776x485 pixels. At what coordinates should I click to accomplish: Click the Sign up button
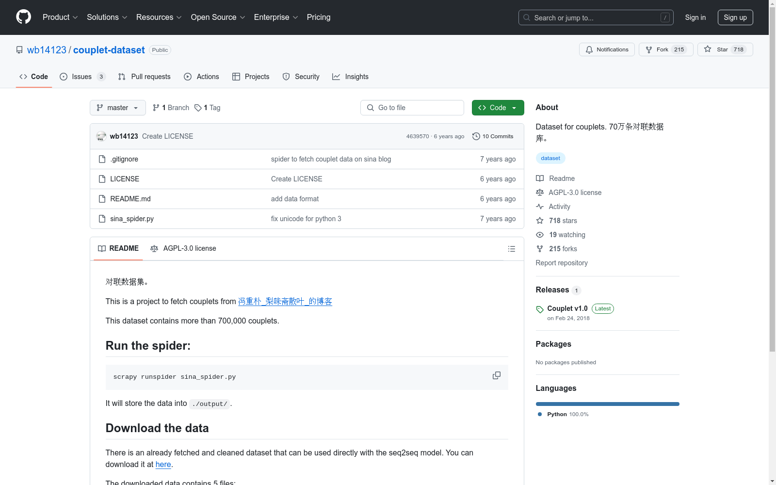tap(735, 17)
